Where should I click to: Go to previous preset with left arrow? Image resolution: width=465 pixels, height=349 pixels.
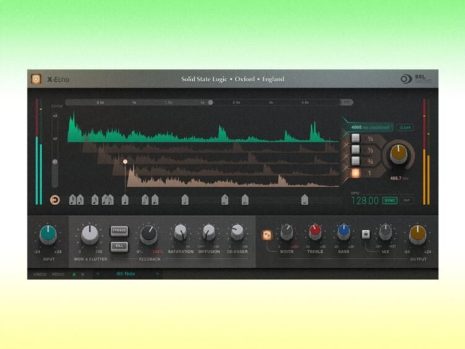pyautogui.click(x=98, y=274)
